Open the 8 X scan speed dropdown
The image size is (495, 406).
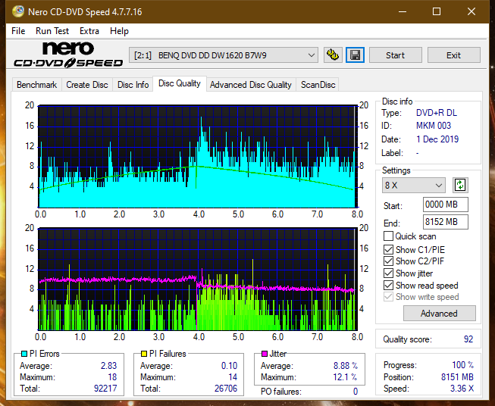(x=414, y=185)
